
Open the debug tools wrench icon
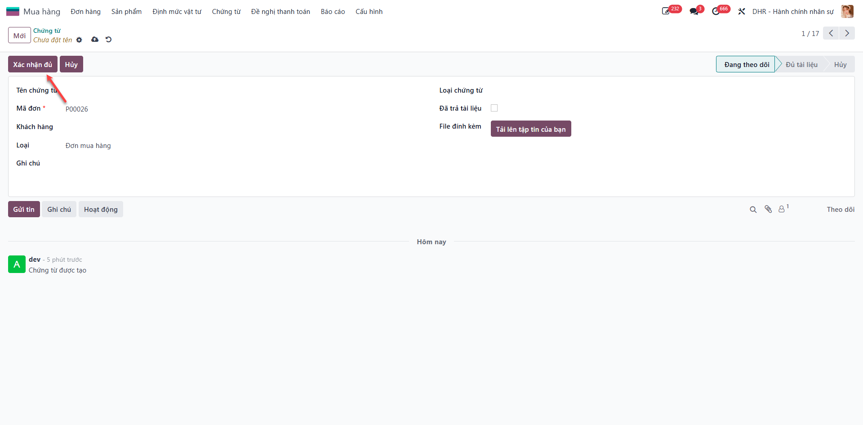coord(742,11)
